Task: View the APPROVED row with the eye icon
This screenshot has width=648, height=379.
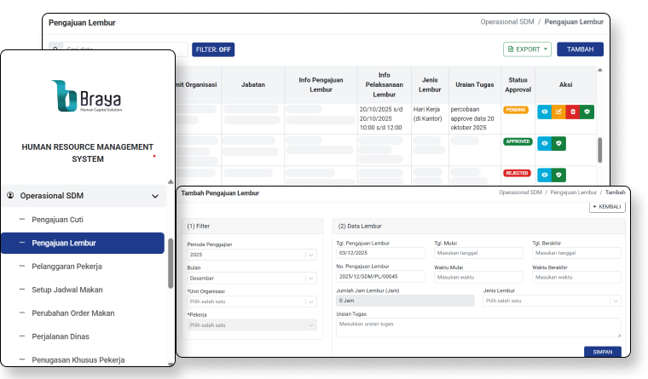Action: coord(545,144)
